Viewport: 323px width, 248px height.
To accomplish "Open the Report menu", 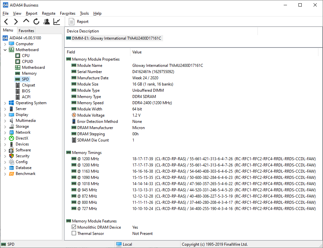I will 31,13.
